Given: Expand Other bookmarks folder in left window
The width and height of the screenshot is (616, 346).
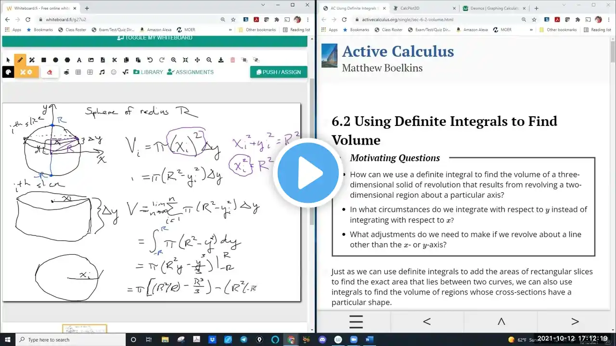Looking at the screenshot, I should [x=257, y=30].
